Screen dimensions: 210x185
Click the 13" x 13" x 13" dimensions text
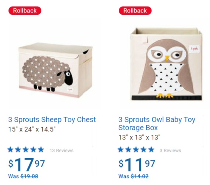[139, 137]
